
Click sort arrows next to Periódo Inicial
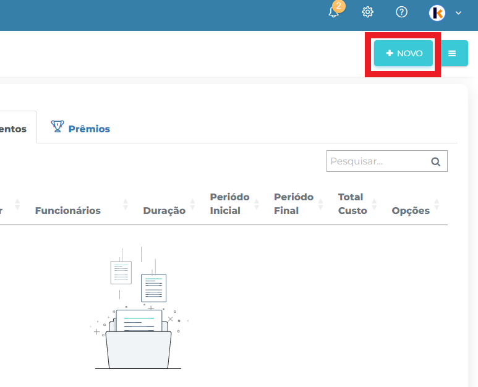(x=257, y=204)
